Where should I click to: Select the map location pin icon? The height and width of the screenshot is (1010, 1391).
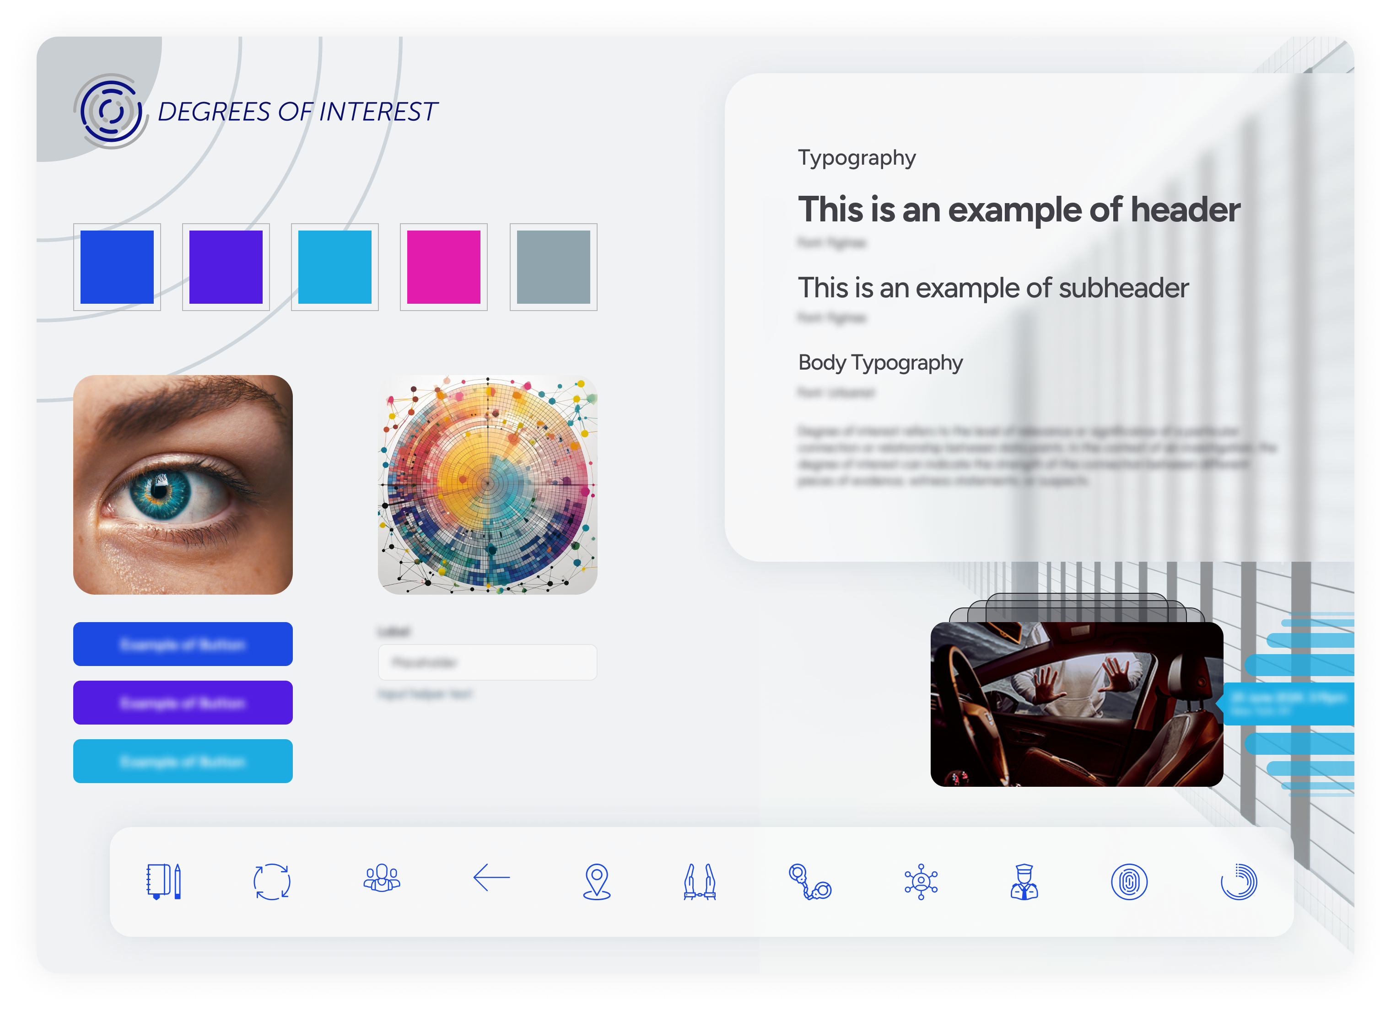[x=597, y=881]
